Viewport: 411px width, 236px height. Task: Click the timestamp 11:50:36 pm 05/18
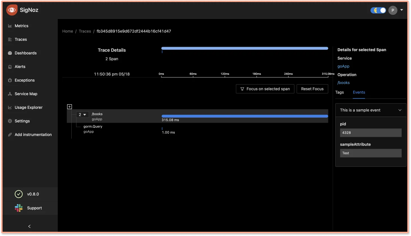pos(112,74)
